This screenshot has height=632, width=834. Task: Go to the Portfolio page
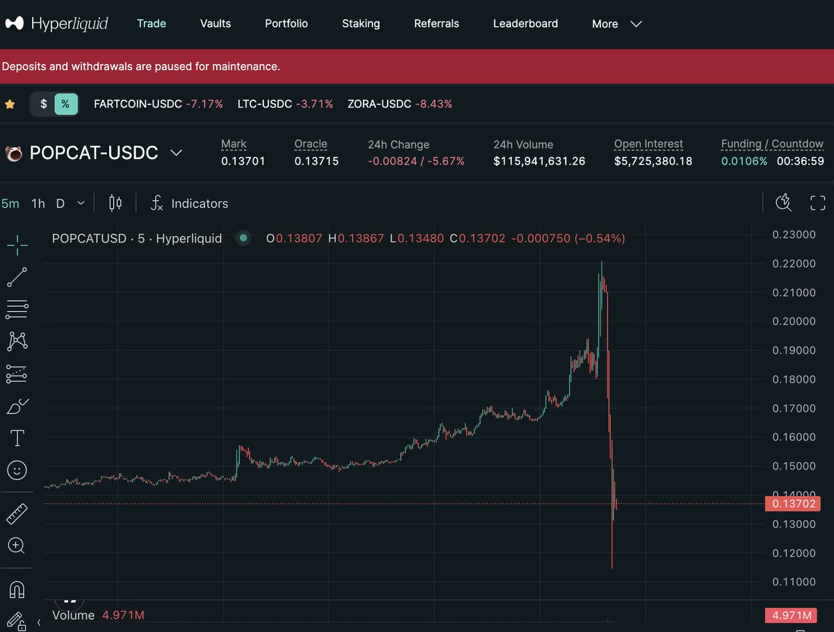(286, 24)
